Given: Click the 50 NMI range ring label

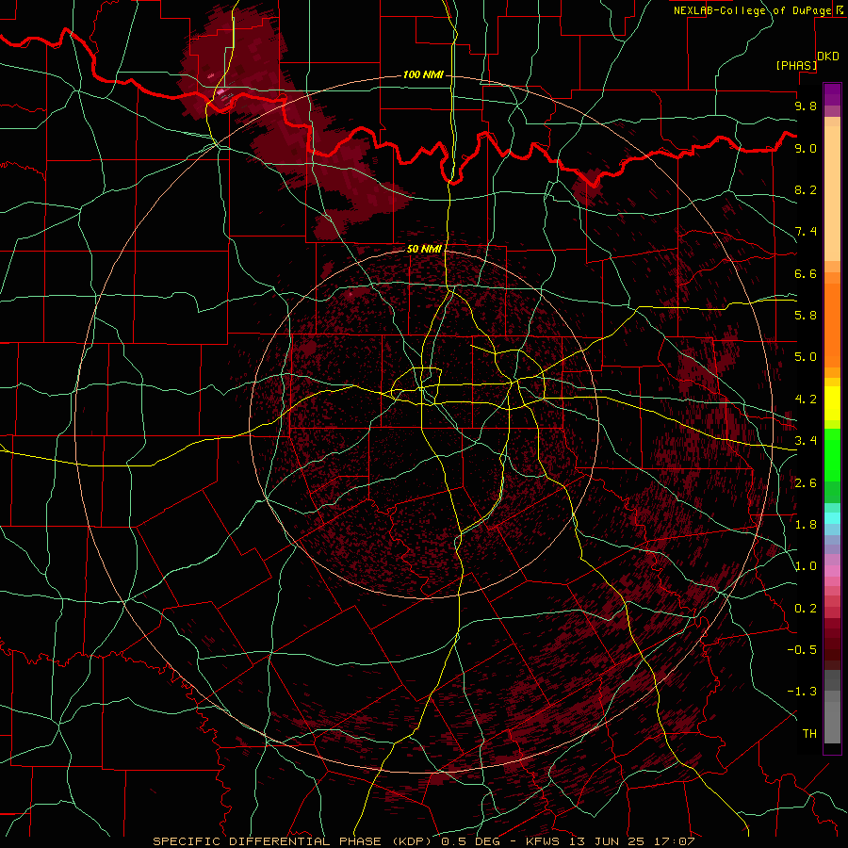Looking at the screenshot, I should click(425, 249).
